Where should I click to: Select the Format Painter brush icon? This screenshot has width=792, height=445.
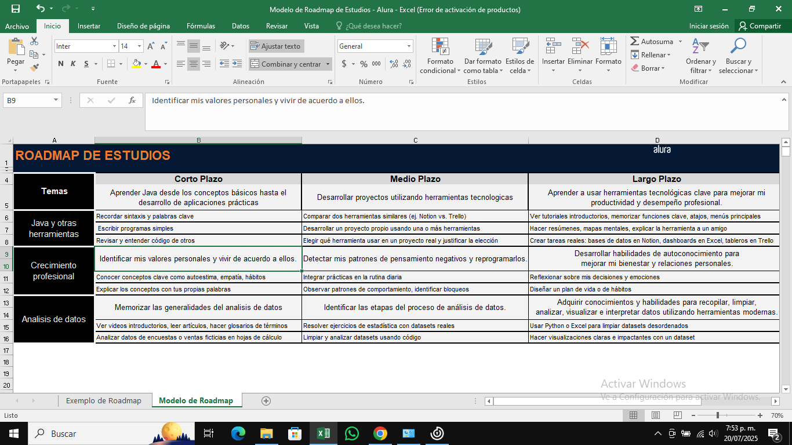click(34, 67)
